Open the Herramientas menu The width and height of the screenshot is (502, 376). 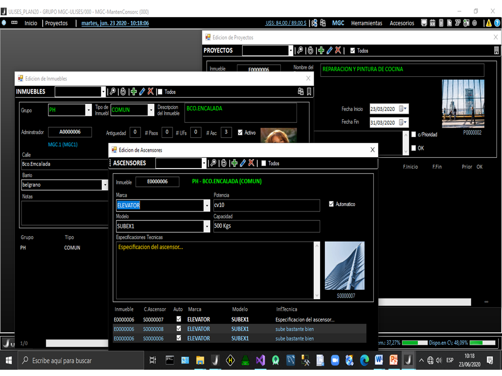[367, 23]
